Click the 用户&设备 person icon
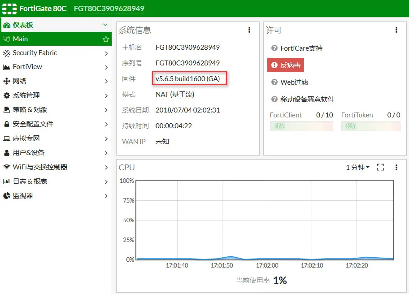The height and width of the screenshot is (294, 409). tap(7, 153)
